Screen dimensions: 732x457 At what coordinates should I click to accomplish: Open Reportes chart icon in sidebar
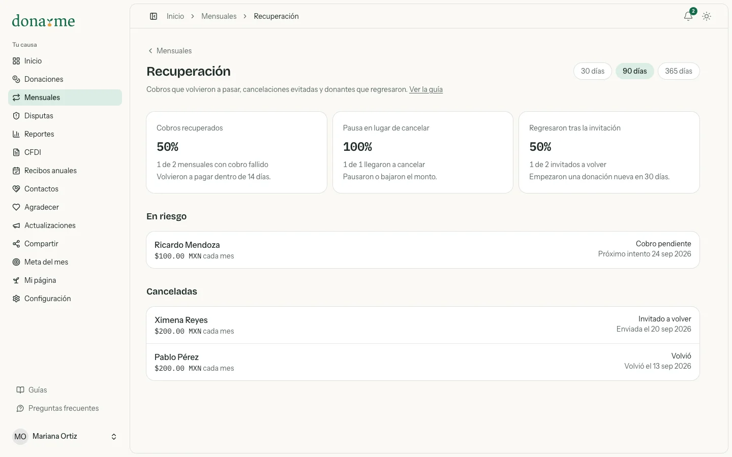[x=16, y=134]
